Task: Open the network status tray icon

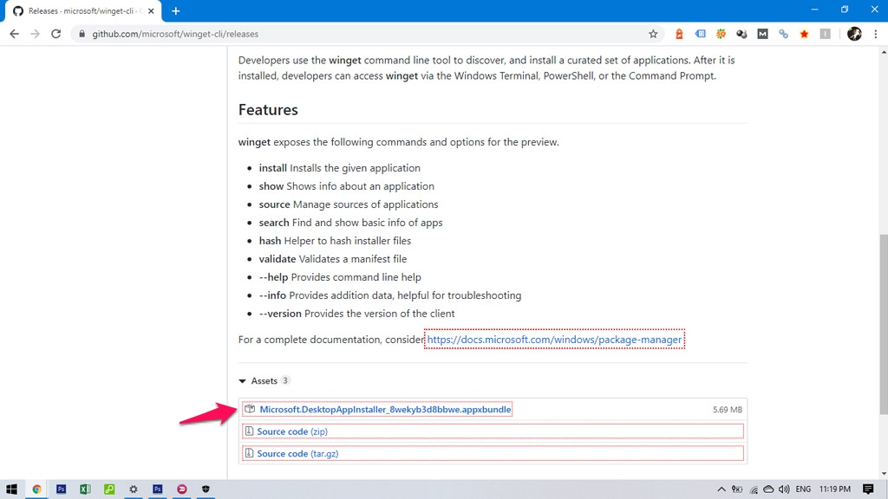Action: (754, 489)
